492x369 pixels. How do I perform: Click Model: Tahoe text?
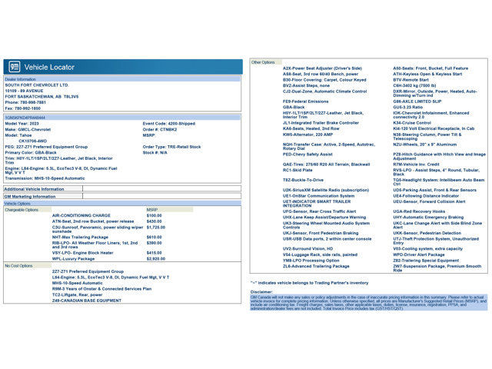coord(18,135)
